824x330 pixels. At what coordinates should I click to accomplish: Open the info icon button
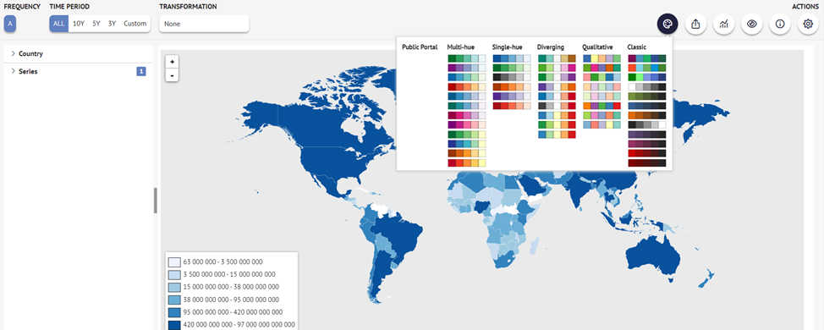(780, 25)
